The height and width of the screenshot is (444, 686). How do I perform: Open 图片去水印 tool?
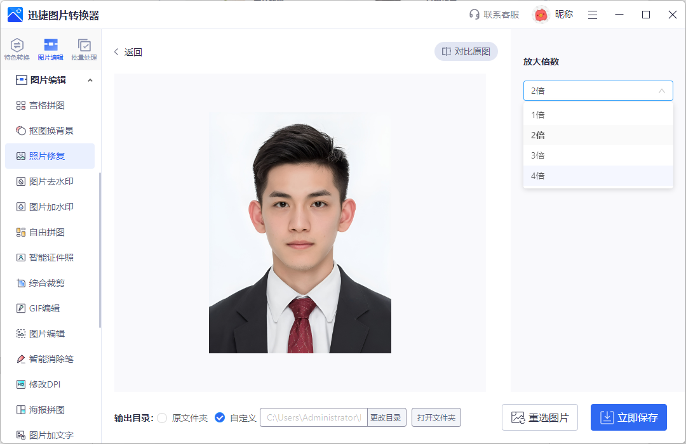50,181
